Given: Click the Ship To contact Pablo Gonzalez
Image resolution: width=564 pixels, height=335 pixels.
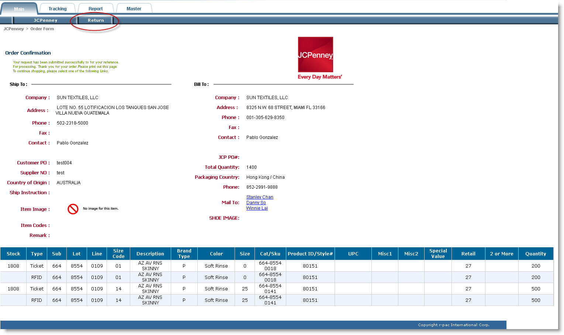Looking at the screenshot, I should coord(73,143).
